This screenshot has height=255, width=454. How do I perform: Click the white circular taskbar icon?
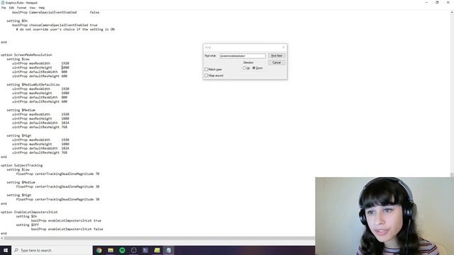coord(134,250)
